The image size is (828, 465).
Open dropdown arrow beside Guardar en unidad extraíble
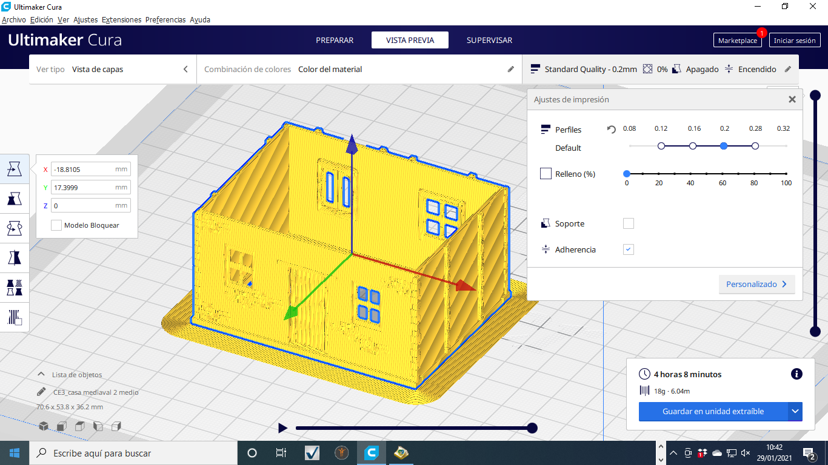tap(795, 412)
